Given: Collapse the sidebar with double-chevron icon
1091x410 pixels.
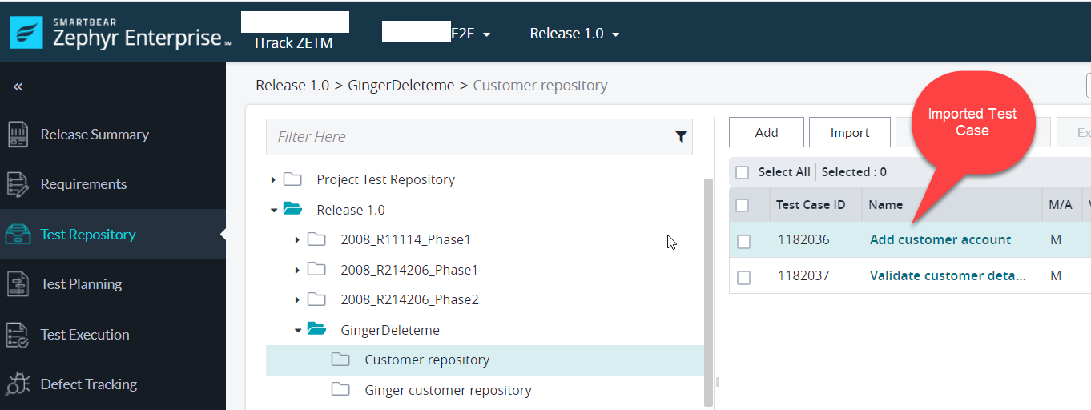Looking at the screenshot, I should 18,86.
